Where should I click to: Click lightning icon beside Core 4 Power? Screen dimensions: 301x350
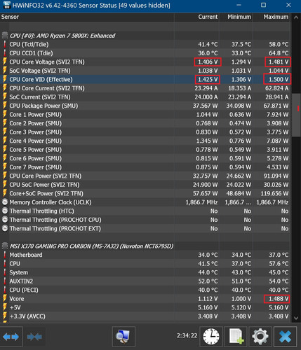(5, 141)
